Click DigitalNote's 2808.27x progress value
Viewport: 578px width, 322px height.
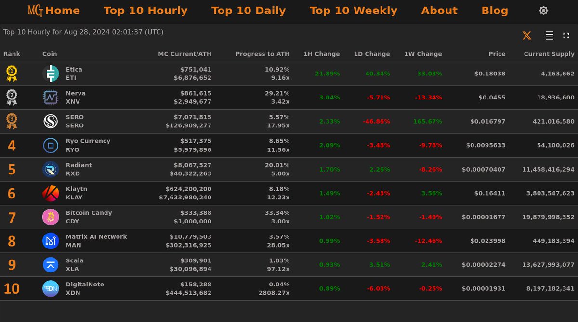[x=274, y=293]
